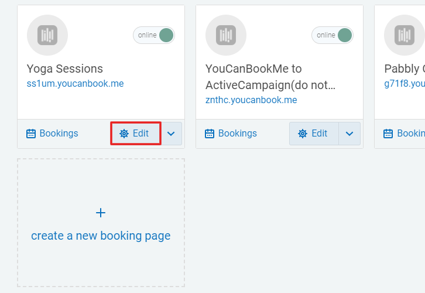Click the Pabbly card title
Screen dimensions: 425x293
point(405,69)
